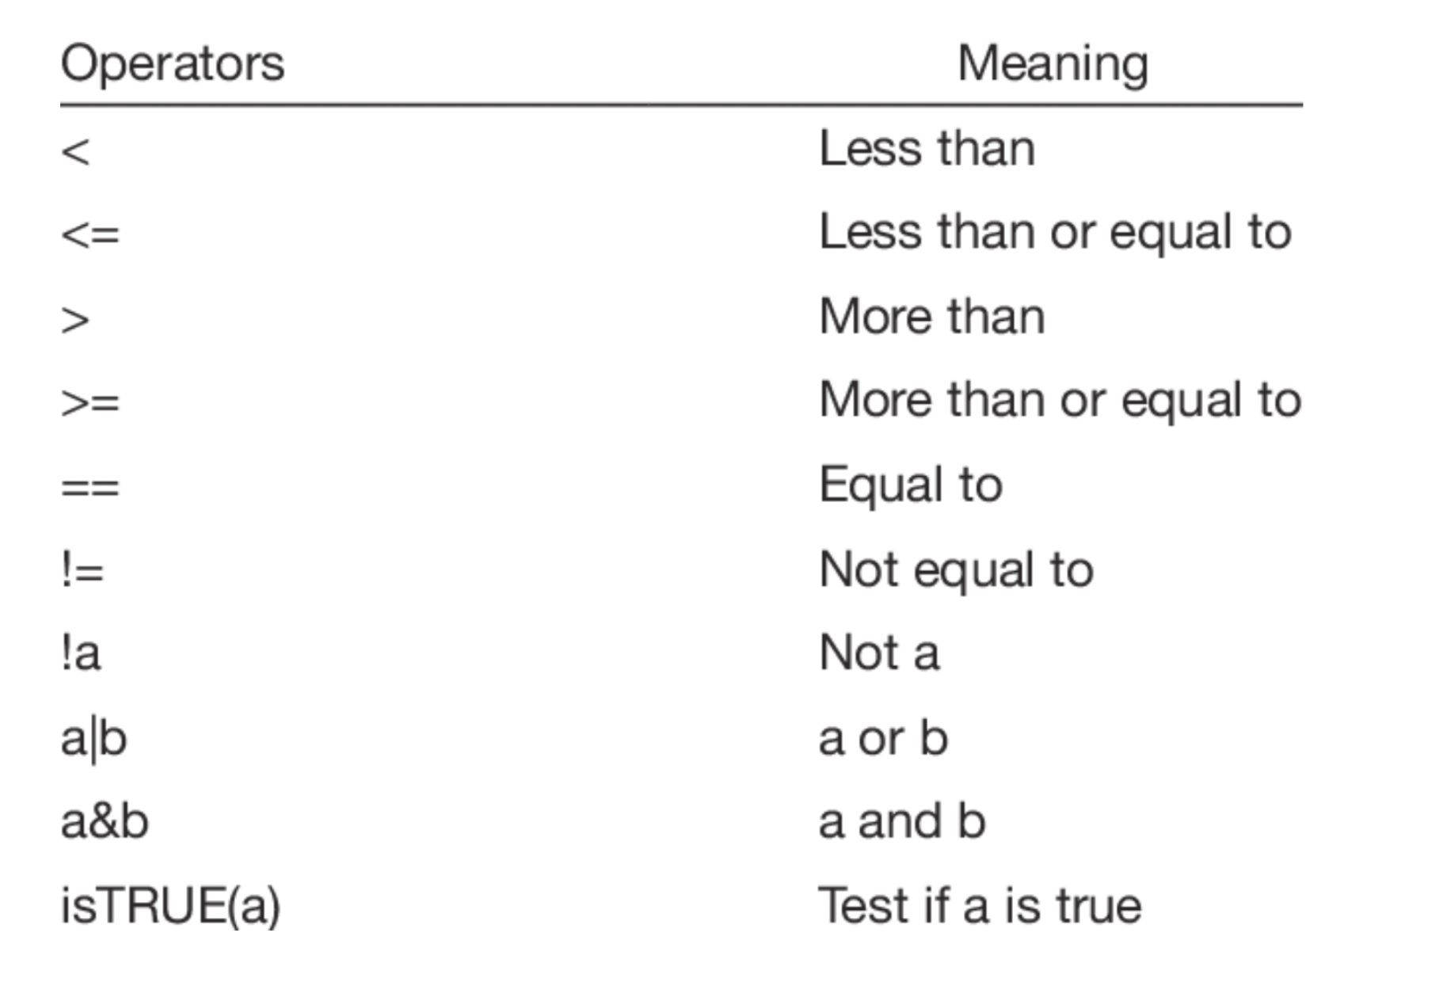Image resolution: width=1443 pixels, height=1001 pixels.
Task: Click the a&b operator entry
Action: pyautogui.click(x=105, y=821)
